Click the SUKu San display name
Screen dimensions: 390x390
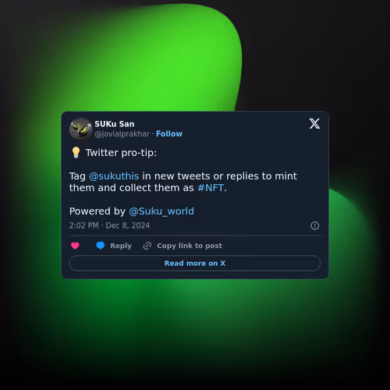pyautogui.click(x=115, y=124)
